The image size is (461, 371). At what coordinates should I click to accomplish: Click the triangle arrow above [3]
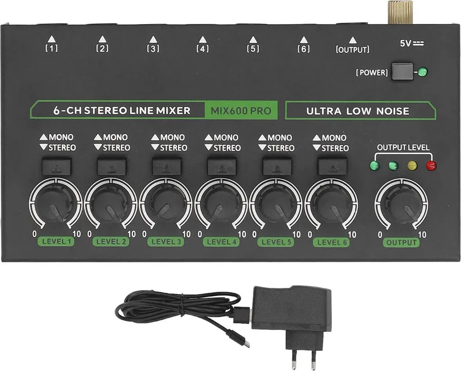(x=153, y=39)
